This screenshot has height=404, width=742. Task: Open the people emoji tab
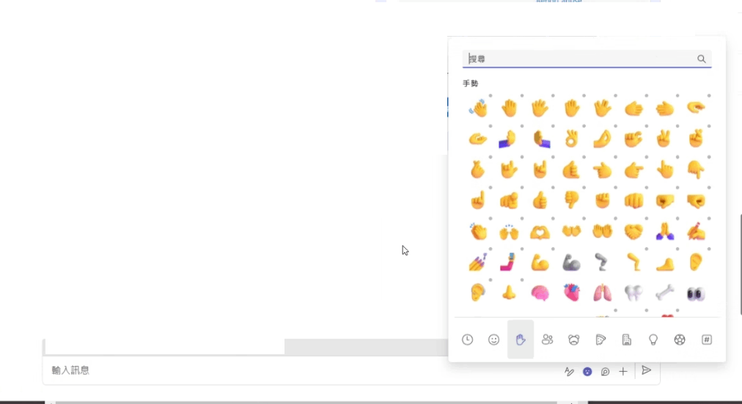547,339
